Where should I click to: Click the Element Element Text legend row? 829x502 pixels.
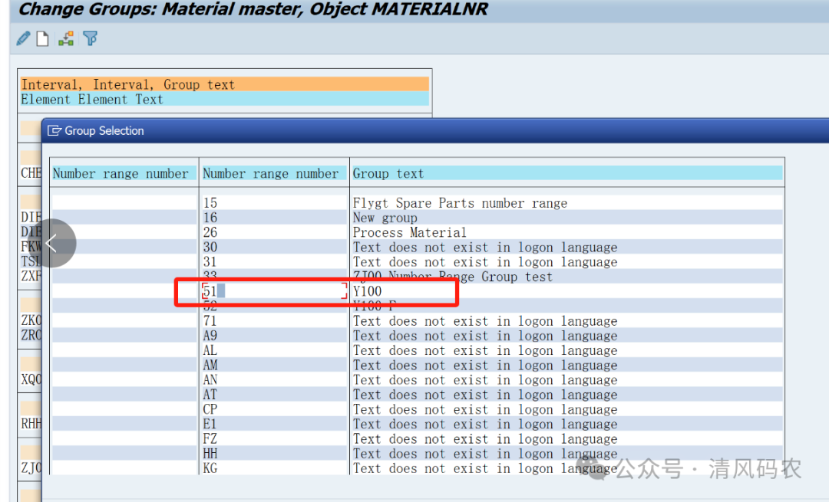(92, 100)
